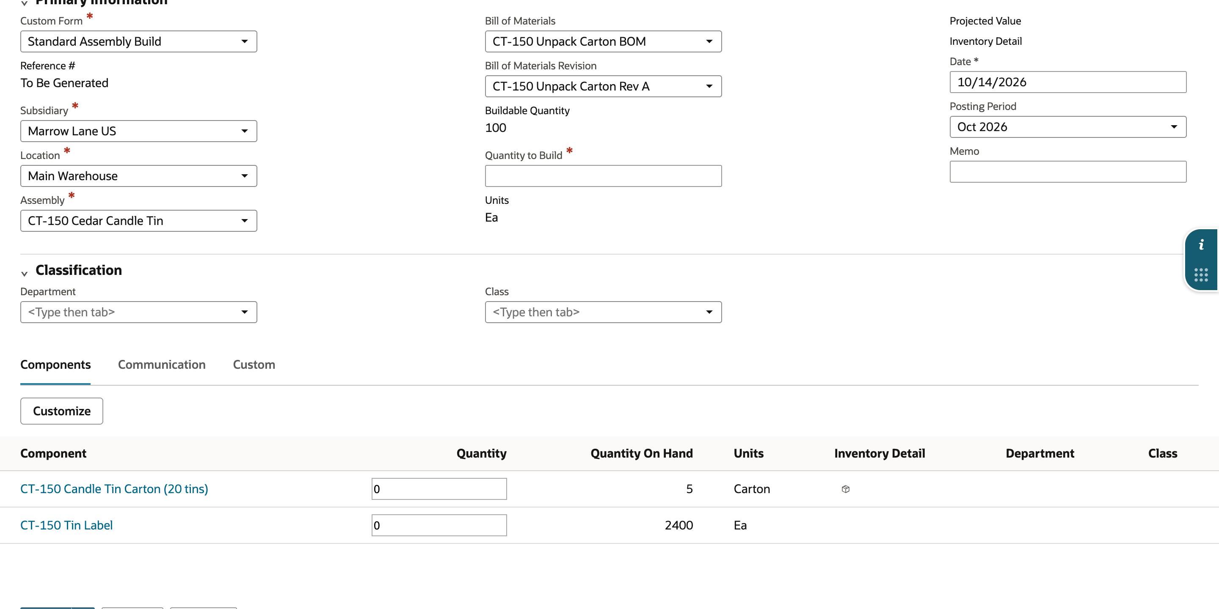Open the Subsidiary dropdown Marrow Lane US
1219x609 pixels.
pos(139,131)
